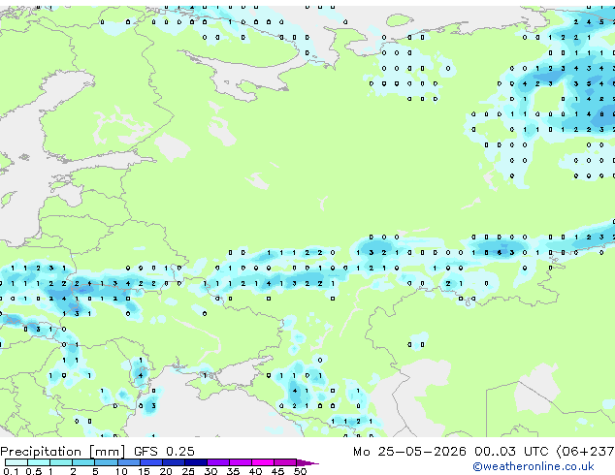Click the "25" legend scale label

[188, 471]
